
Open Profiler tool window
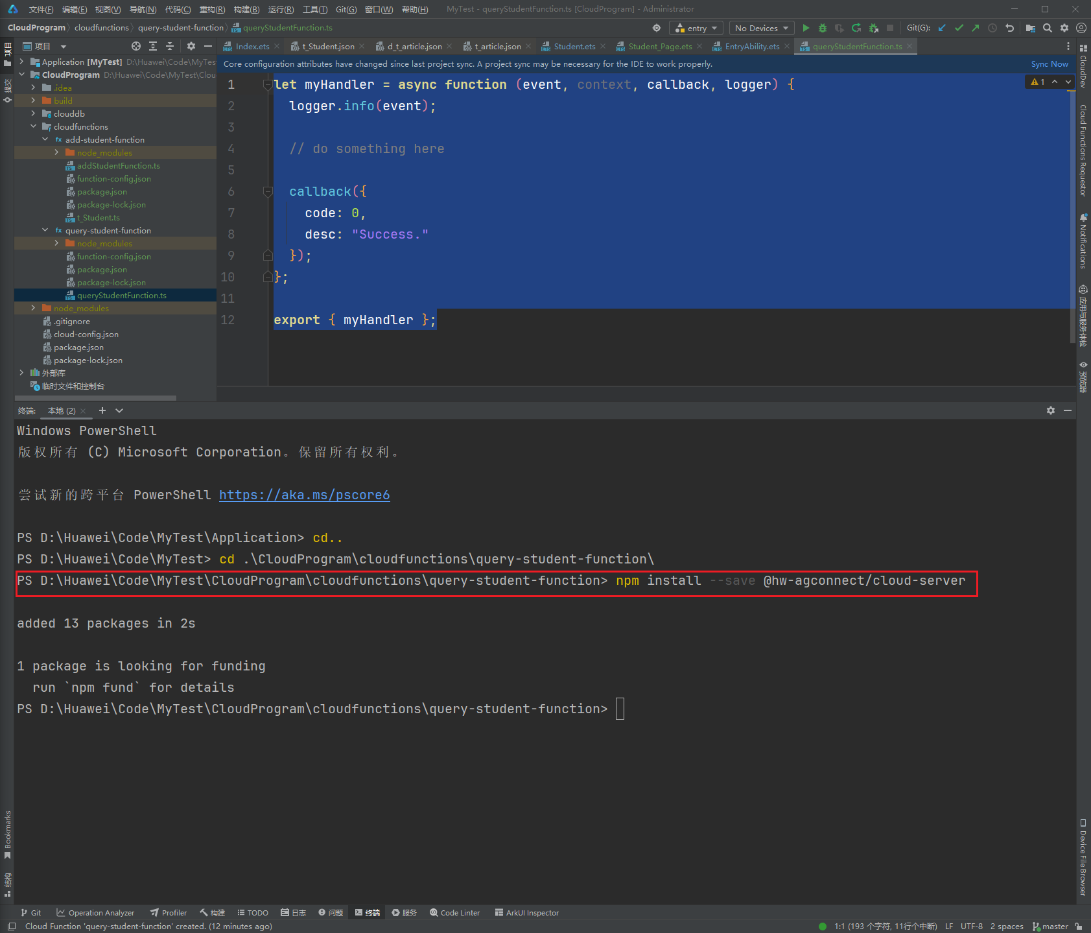point(169,912)
